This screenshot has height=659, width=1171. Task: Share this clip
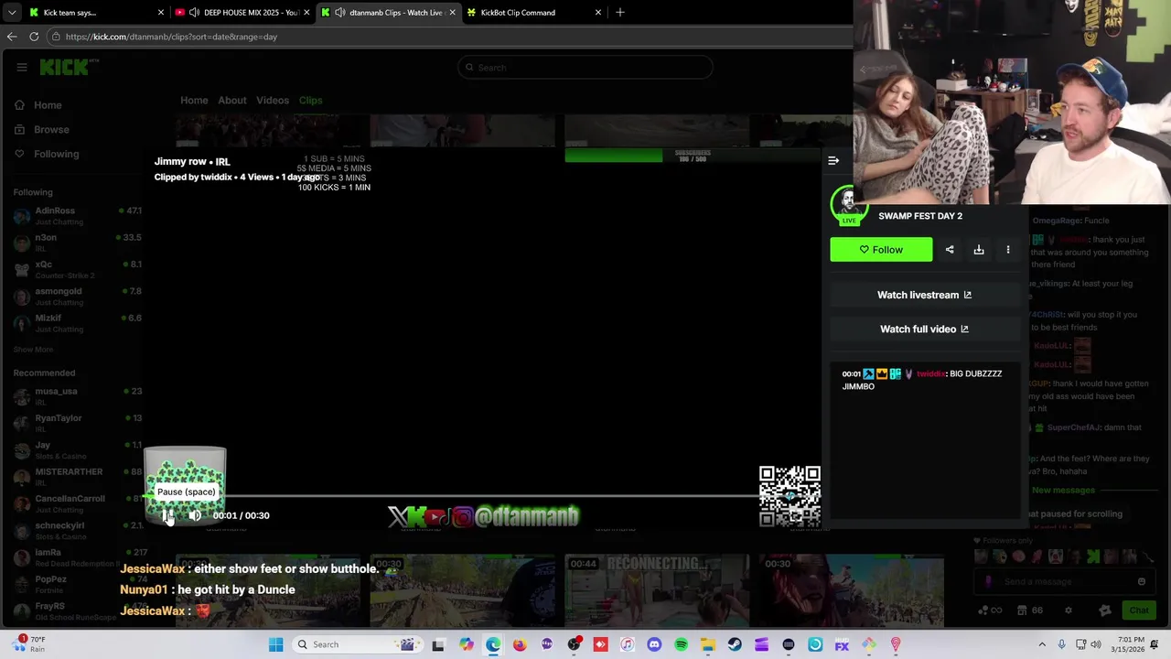coord(950,250)
